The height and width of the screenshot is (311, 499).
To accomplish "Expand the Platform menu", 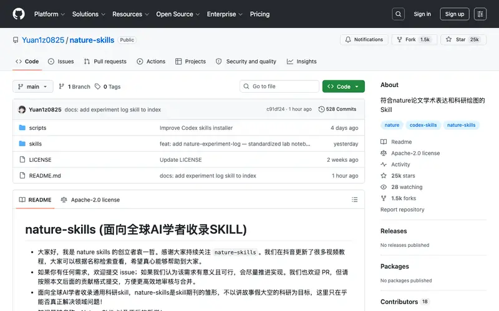I will [x=49, y=14].
